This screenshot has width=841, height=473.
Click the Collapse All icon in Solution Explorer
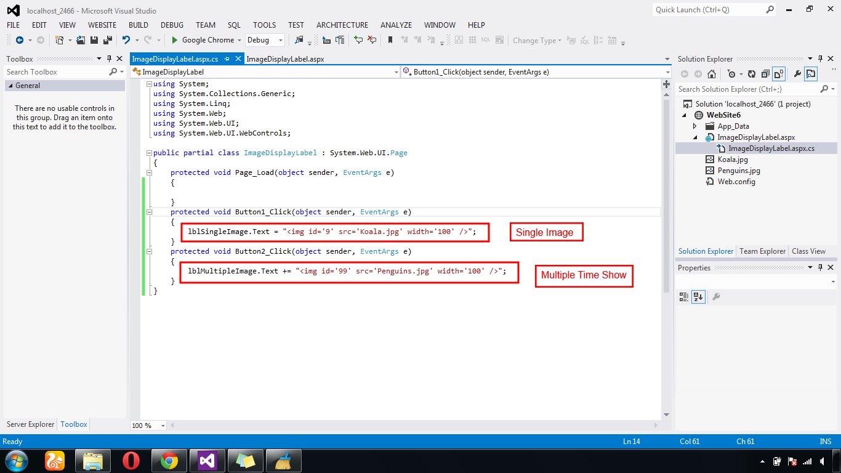(765, 73)
